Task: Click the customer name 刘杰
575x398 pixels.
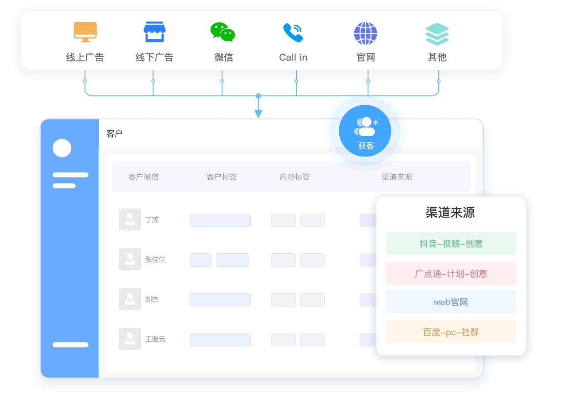Action: coord(152,299)
